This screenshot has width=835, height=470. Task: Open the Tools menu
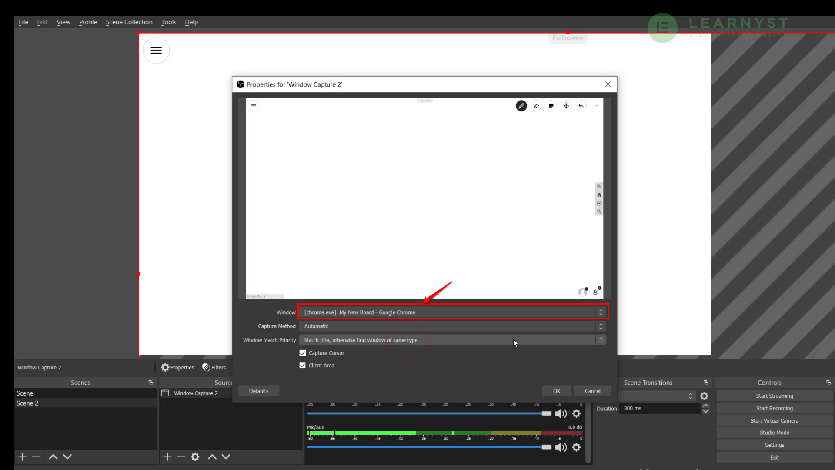(x=169, y=22)
